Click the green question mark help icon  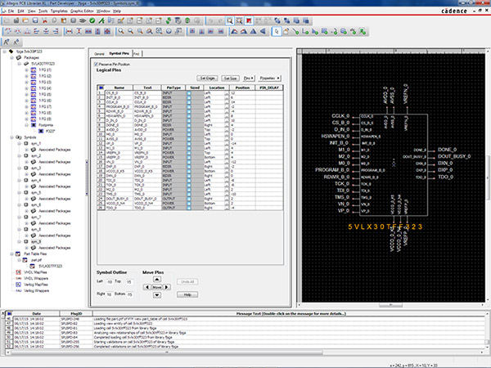pyautogui.click(x=187, y=20)
